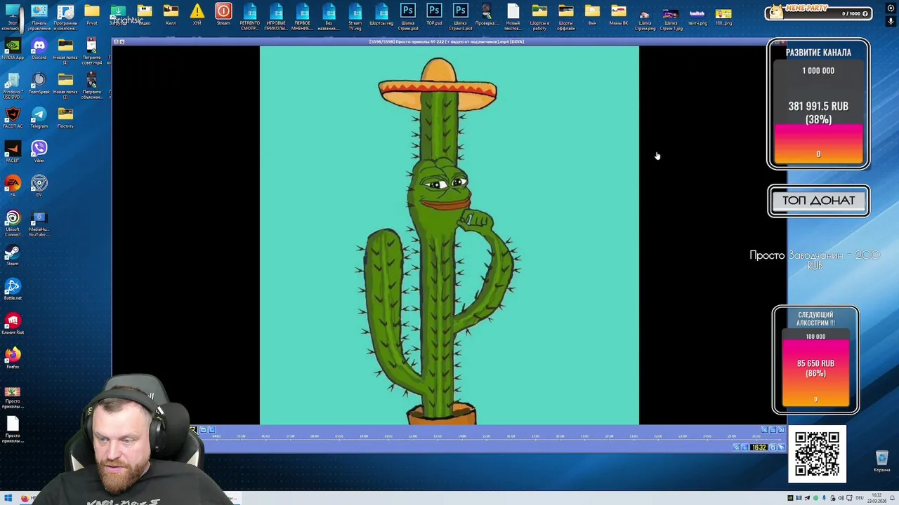Click the '381 991.5 RUB' donation amount text
Image resolution: width=899 pixels, height=505 pixels.
[818, 107]
